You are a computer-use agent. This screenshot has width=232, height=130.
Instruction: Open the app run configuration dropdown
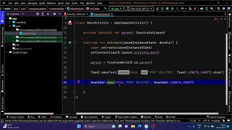click(x=116, y=9)
